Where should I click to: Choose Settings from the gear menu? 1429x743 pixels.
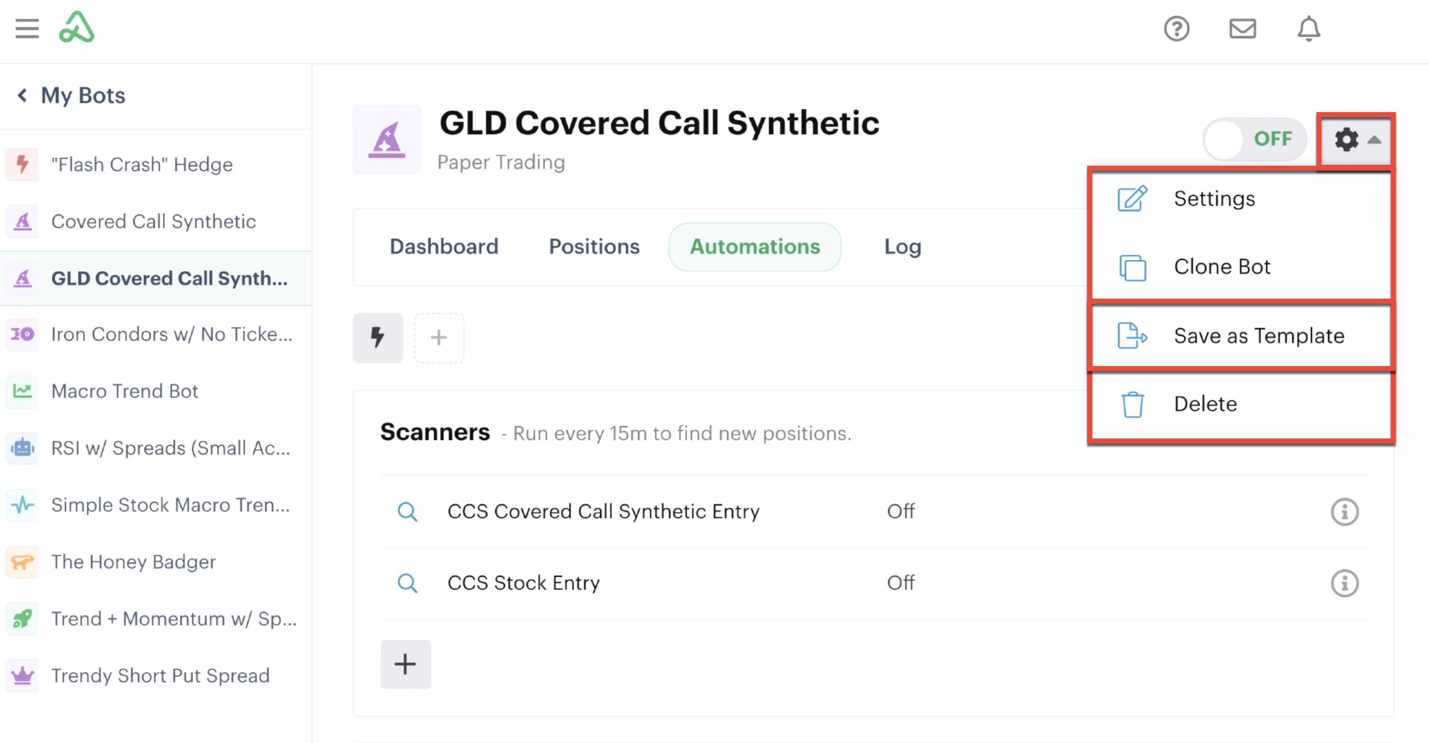point(1241,199)
